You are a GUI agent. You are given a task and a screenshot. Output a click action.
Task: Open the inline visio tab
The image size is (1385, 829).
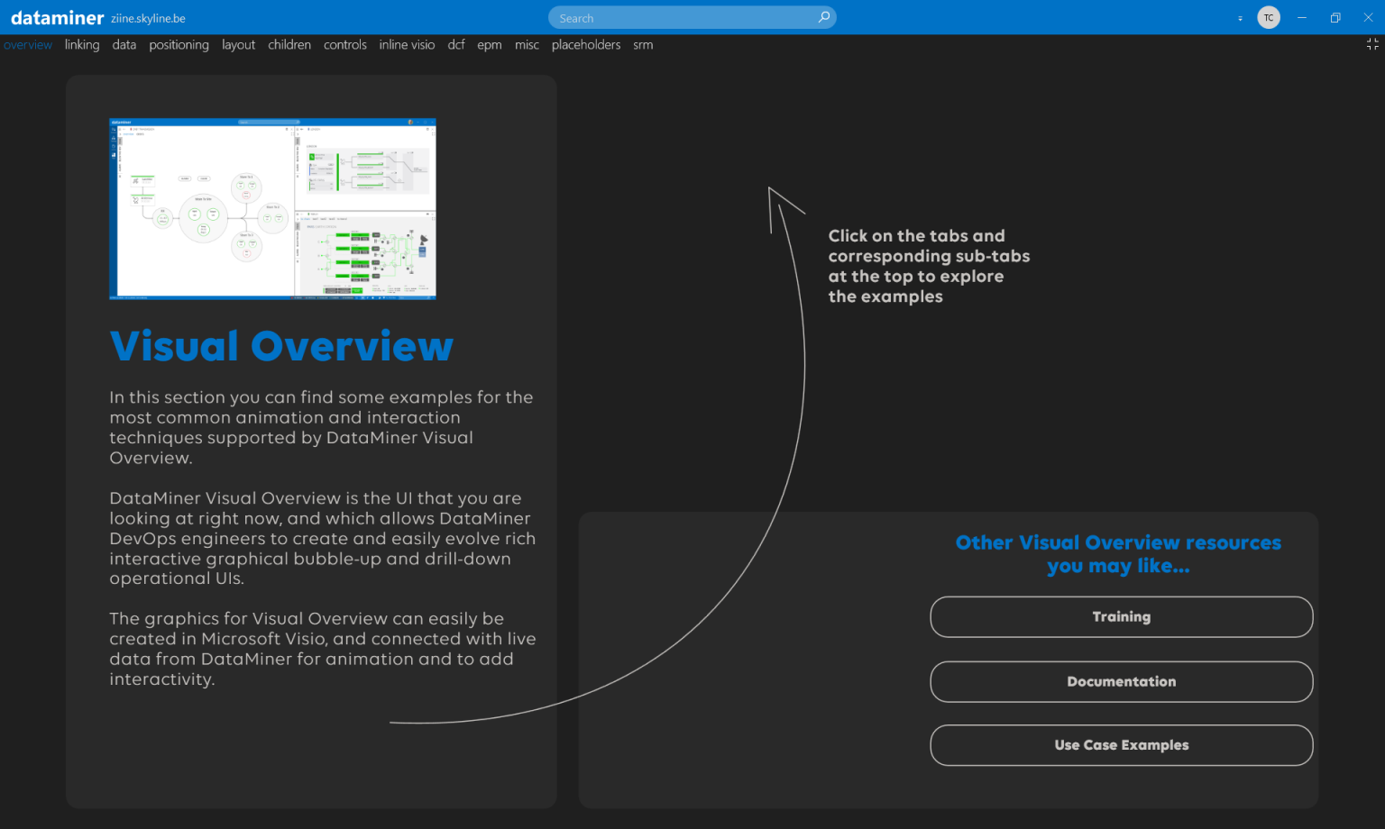click(x=407, y=44)
